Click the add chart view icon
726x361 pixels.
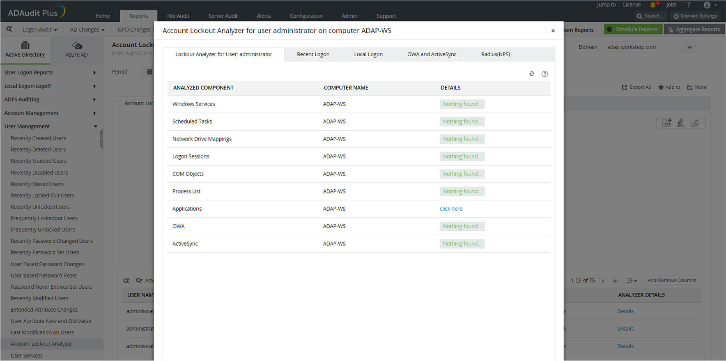pyautogui.click(x=667, y=123)
